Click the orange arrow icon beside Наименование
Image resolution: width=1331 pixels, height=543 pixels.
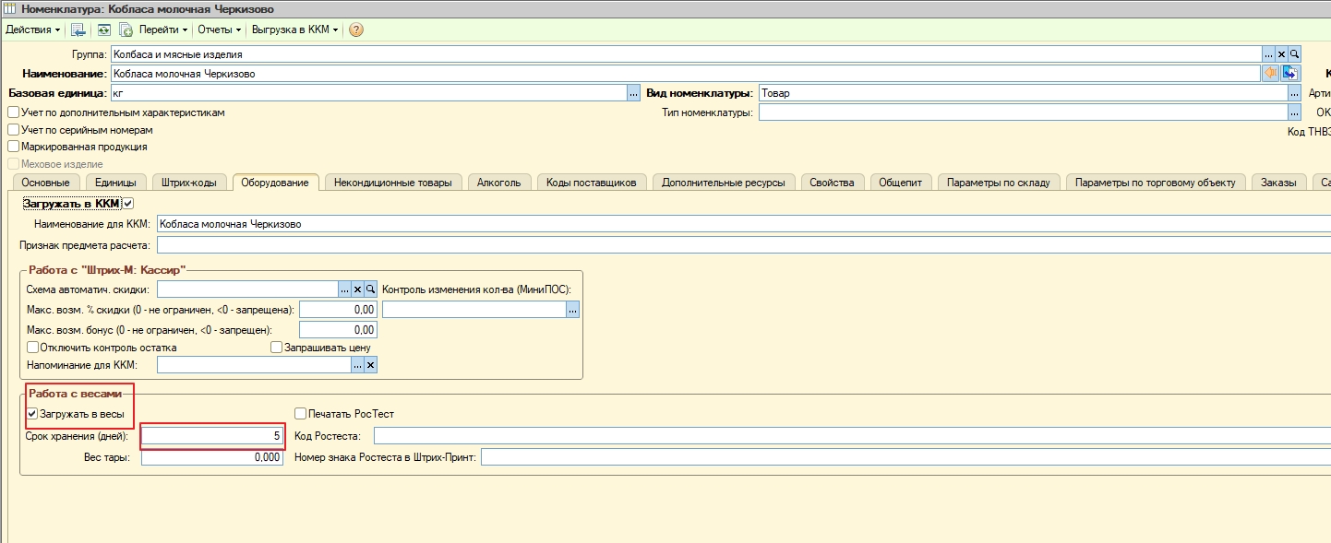coord(1271,74)
